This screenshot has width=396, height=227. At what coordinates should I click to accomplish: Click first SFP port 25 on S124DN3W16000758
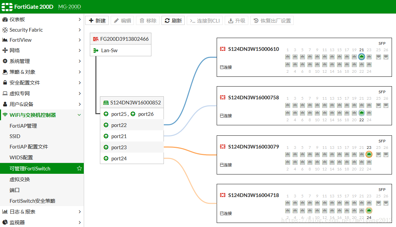tap(378, 105)
